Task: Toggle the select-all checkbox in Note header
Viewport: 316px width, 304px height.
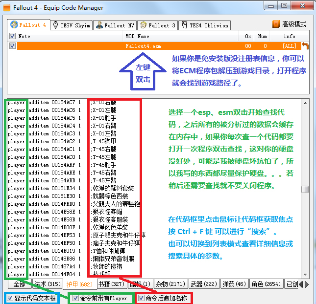Action: 13,36
